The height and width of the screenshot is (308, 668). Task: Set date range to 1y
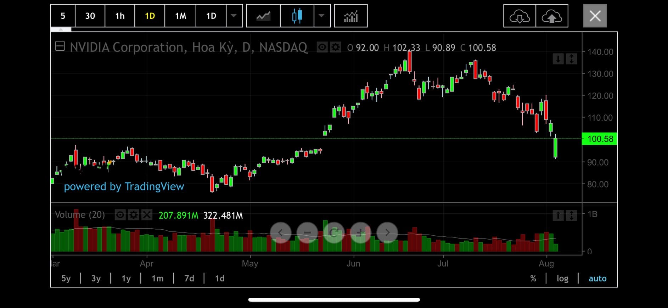126,279
